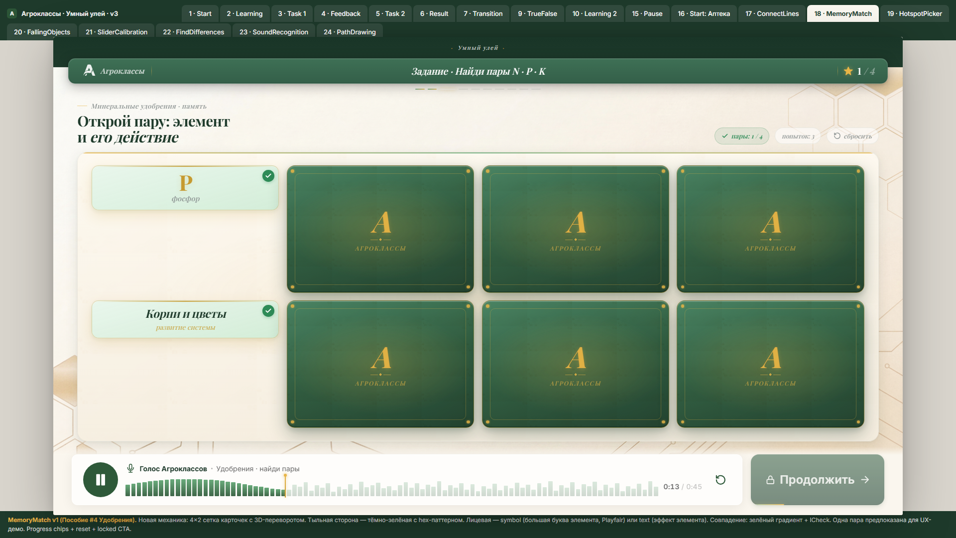
Task: Click the Продолжить button
Action: tap(818, 480)
